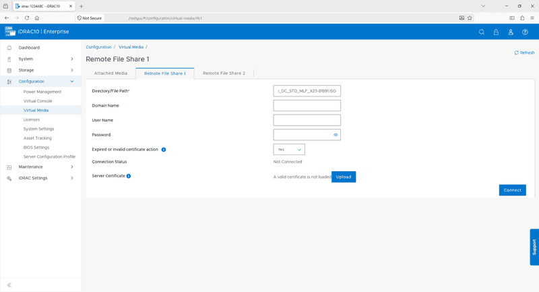Go to Dashboard in sidebar

coord(29,47)
